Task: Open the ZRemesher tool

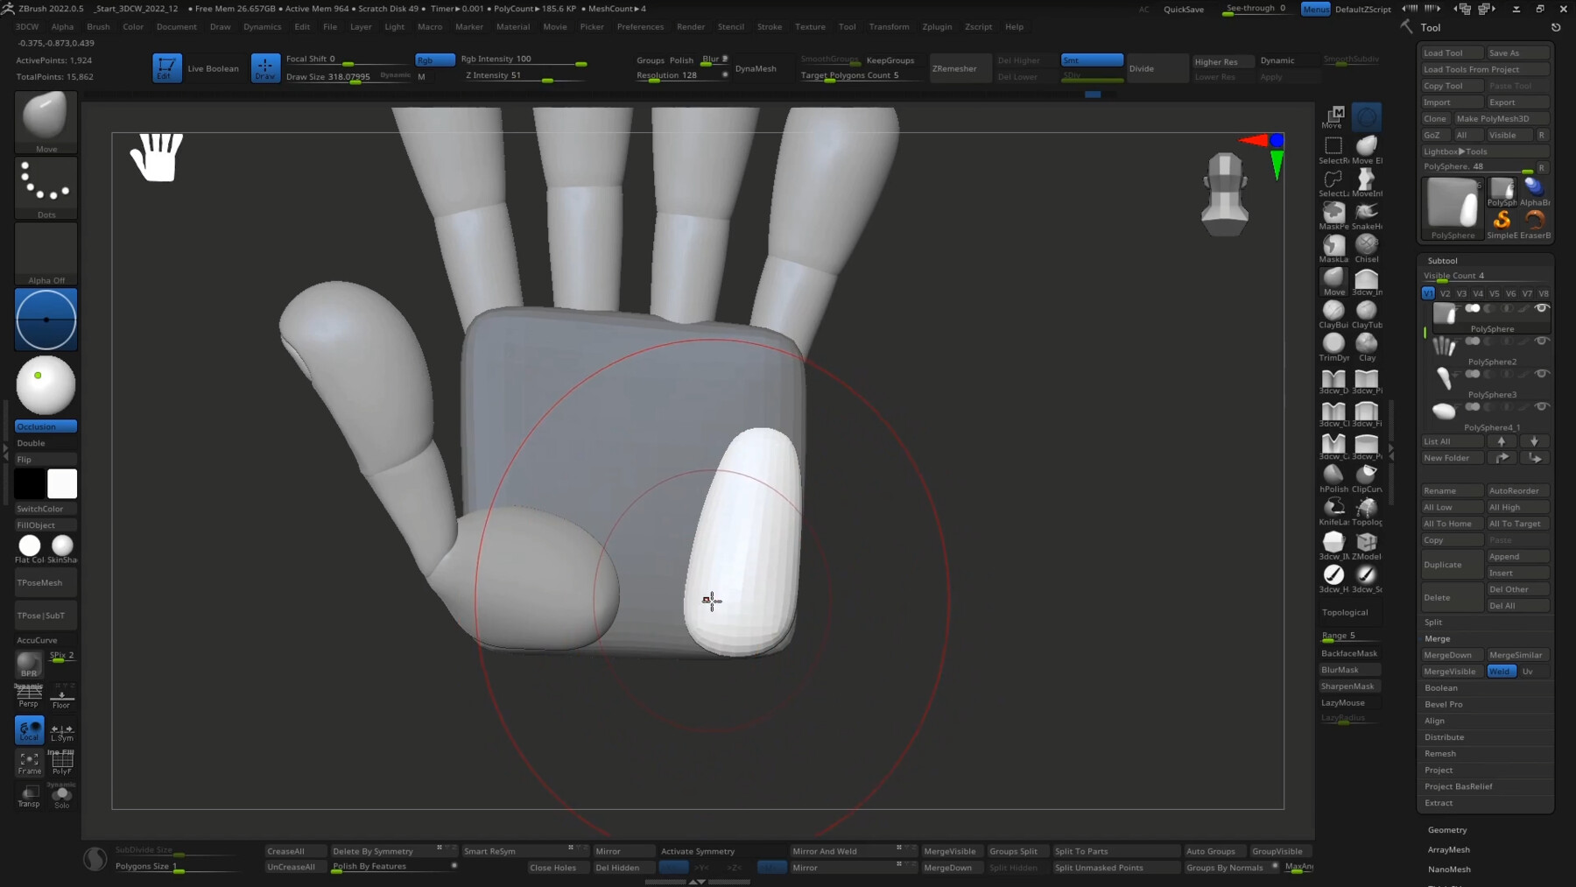Action: [959, 68]
